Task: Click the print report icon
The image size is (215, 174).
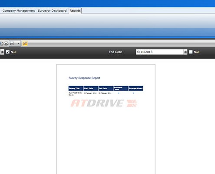Action: pos(6,43)
